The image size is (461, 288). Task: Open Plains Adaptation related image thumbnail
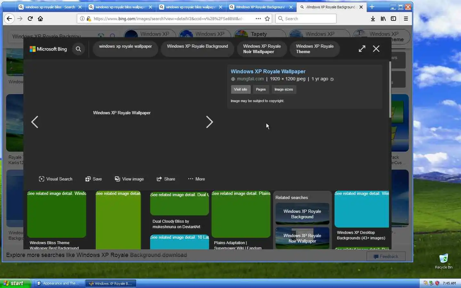241,214
